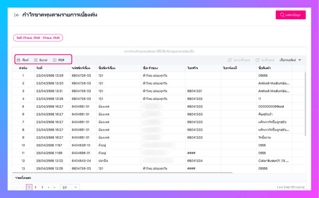319x198 pixels.
Task: Click the previous page arrow
Action: click(x=23, y=187)
